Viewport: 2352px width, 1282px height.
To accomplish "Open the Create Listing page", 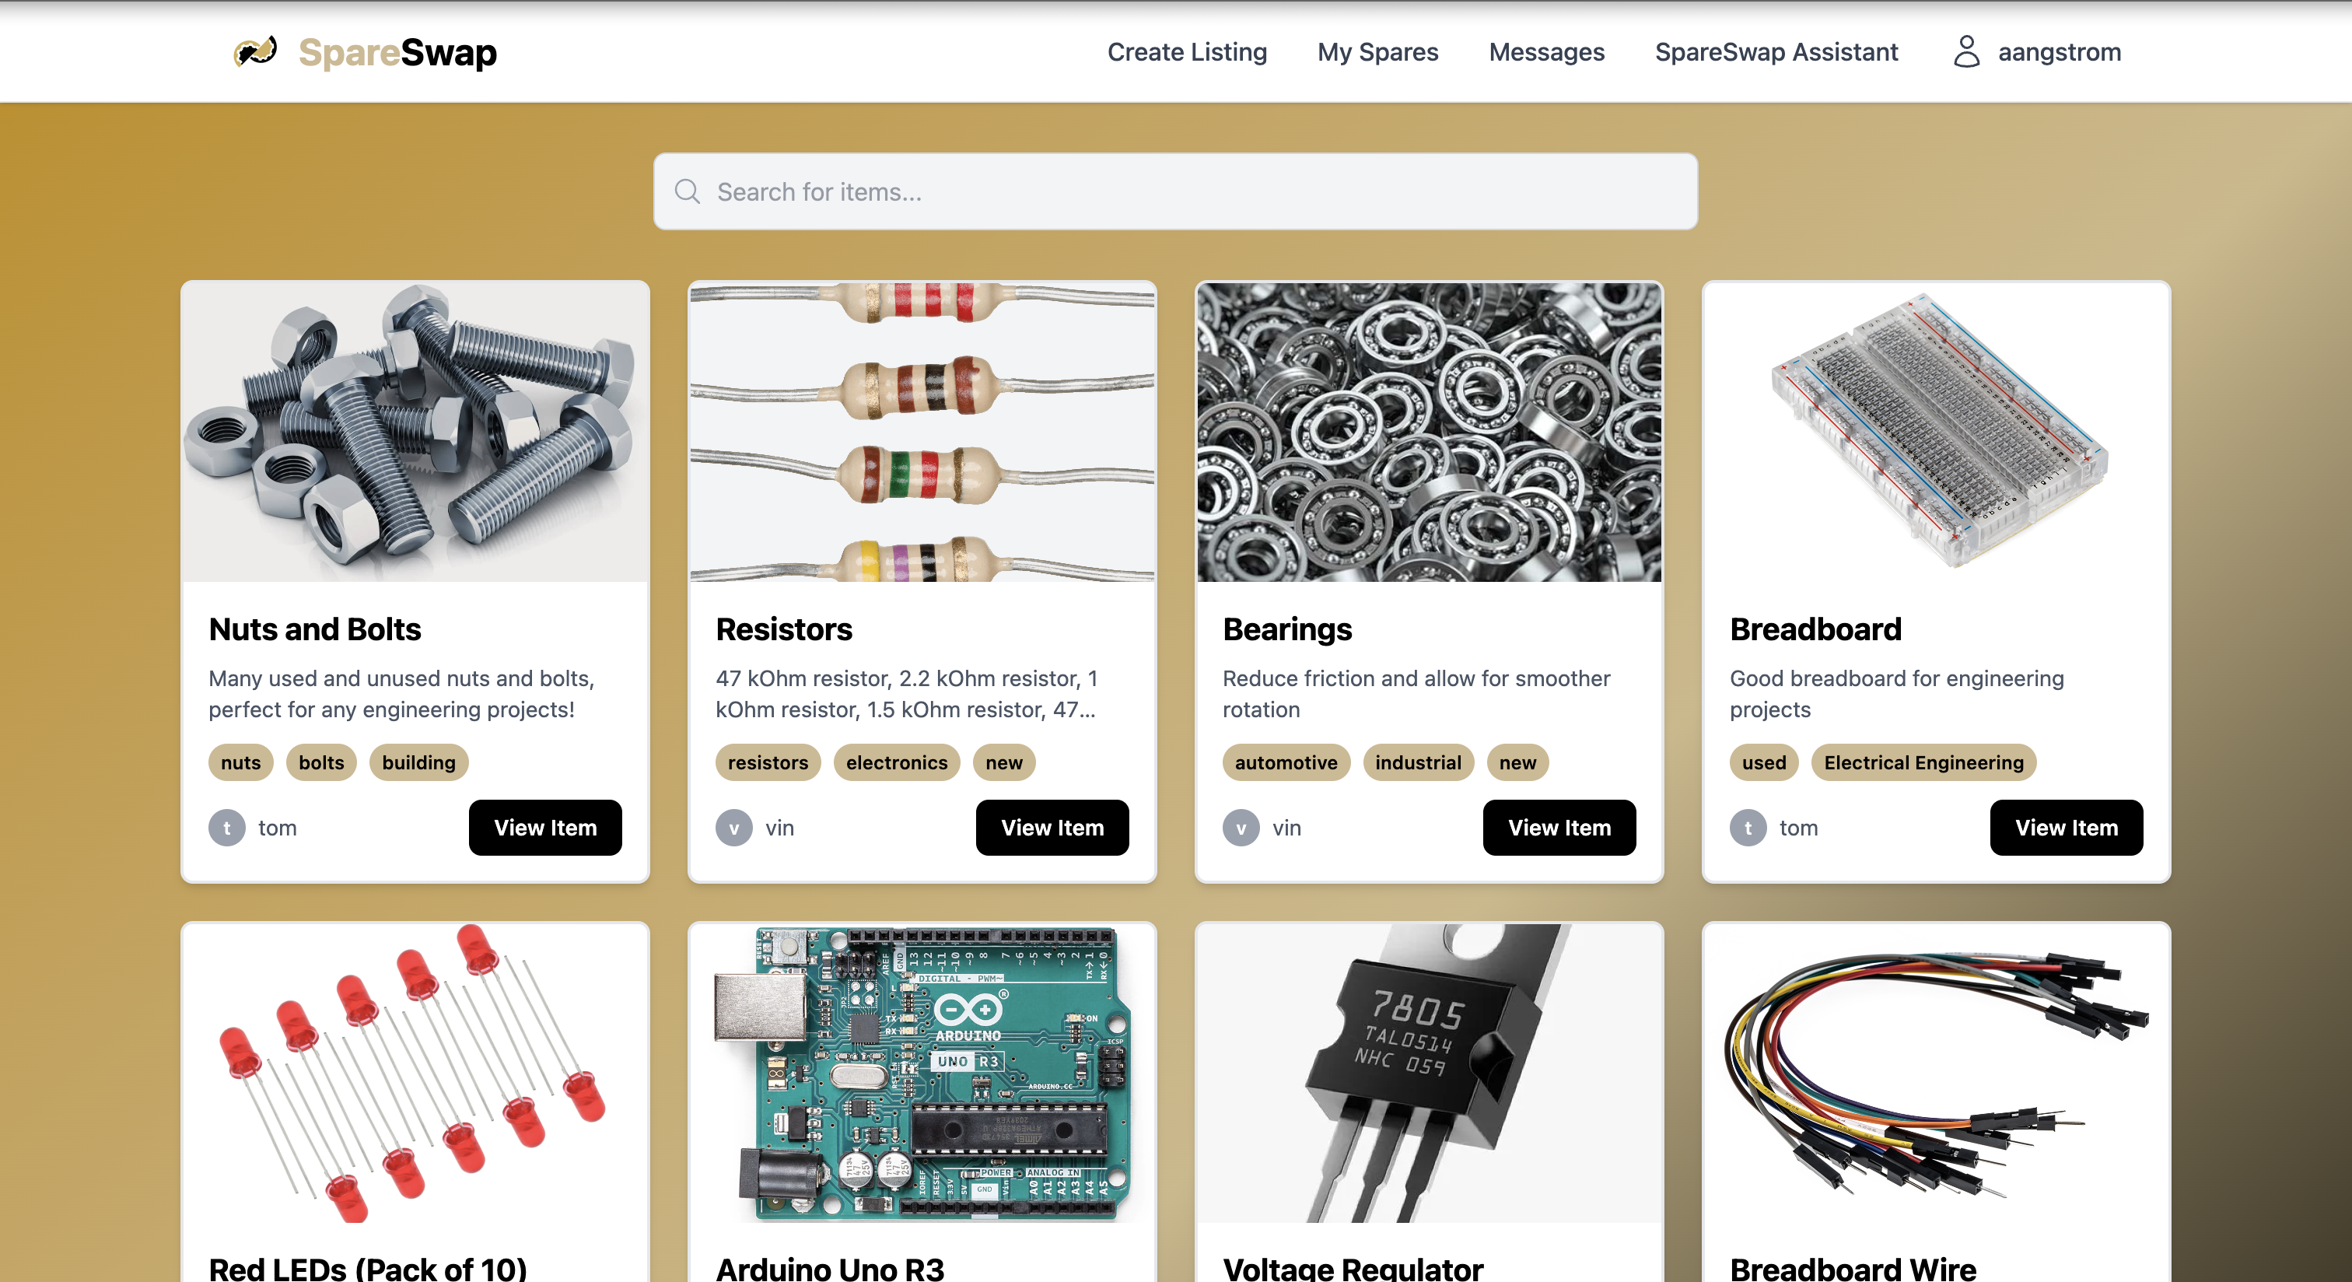I will 1187,52.
